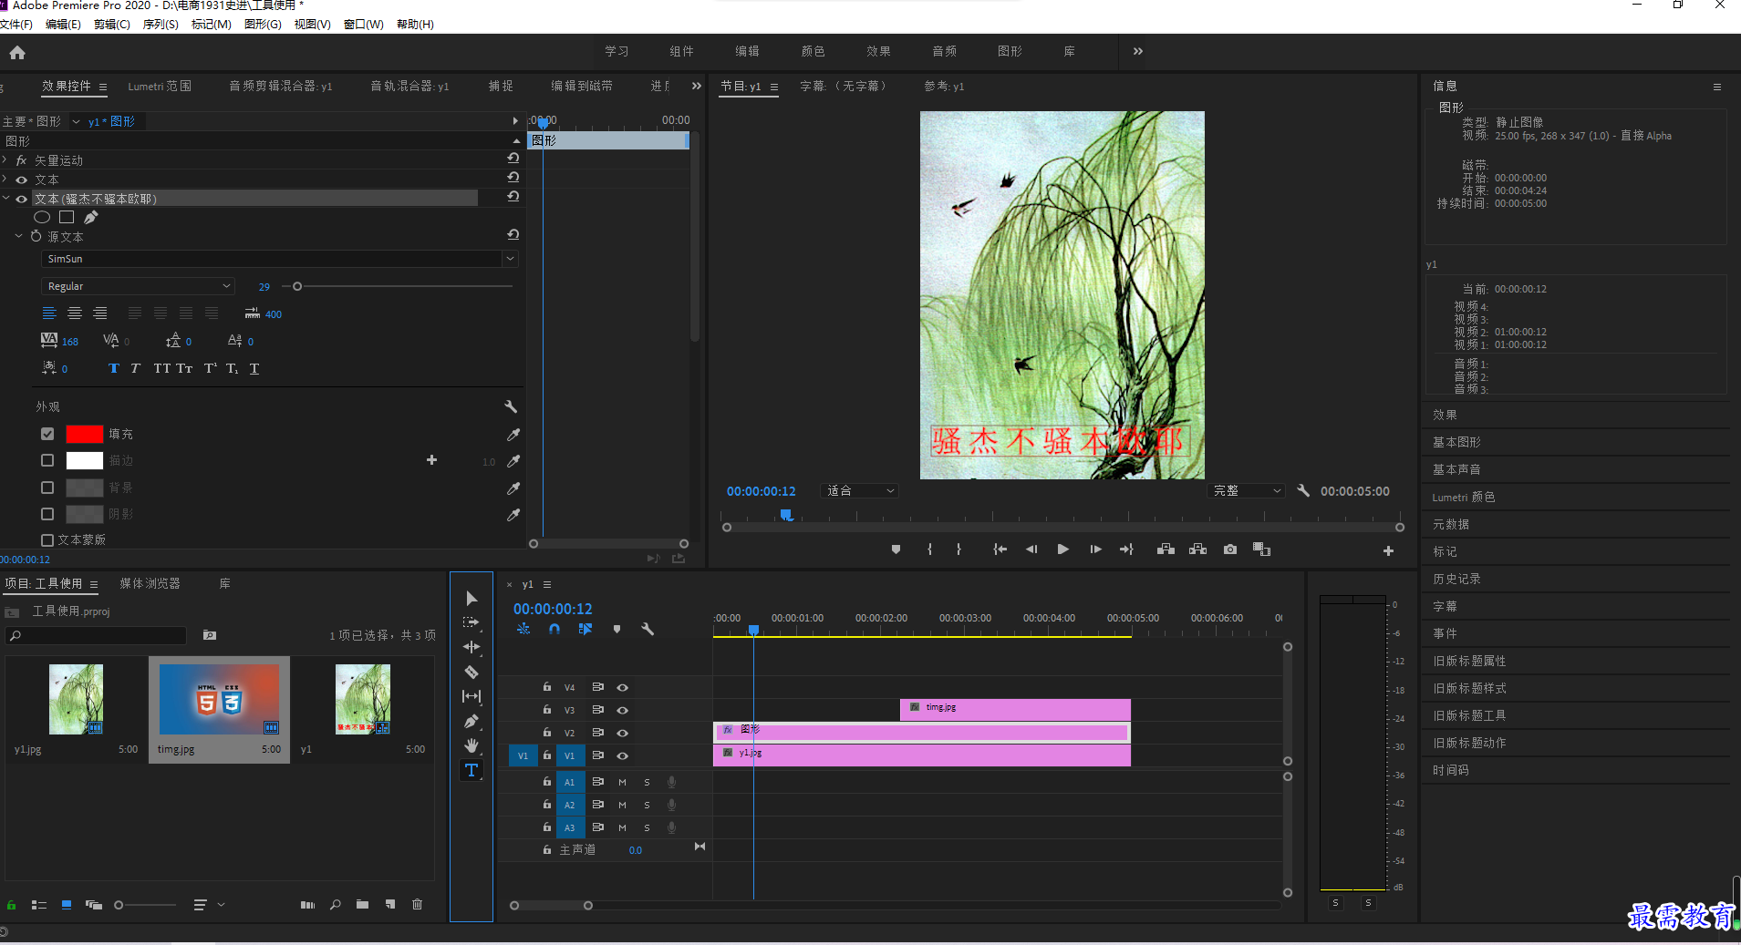Show hidden source panel tabs
1741x945 pixels.
697,86
